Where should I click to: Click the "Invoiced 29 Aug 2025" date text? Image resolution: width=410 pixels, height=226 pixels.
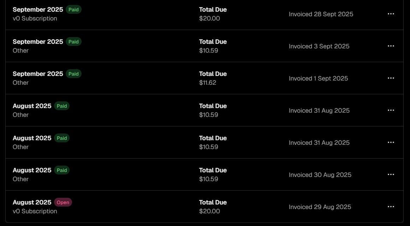tap(320, 207)
